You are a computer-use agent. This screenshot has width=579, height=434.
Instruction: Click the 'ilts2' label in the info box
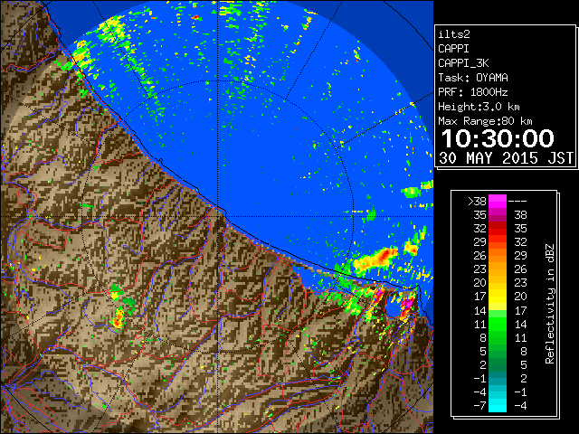[454, 34]
